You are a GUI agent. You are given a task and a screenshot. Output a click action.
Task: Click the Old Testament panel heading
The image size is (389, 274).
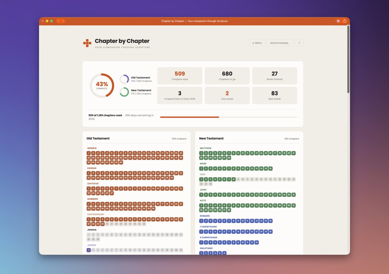pyautogui.click(x=98, y=138)
